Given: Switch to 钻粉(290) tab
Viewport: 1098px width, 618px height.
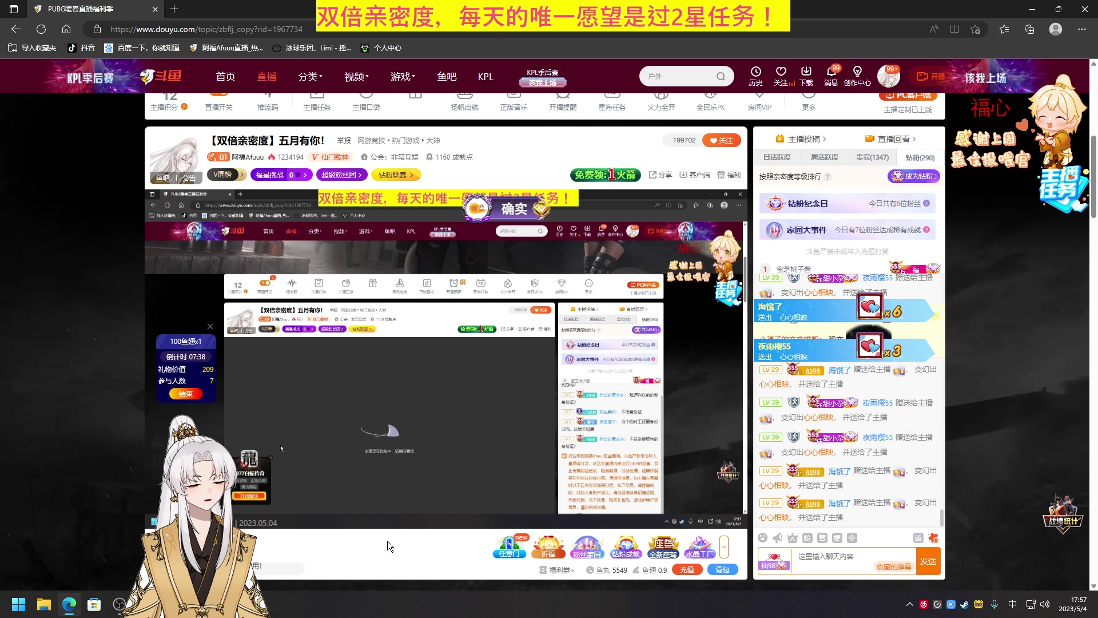Looking at the screenshot, I should tap(920, 157).
